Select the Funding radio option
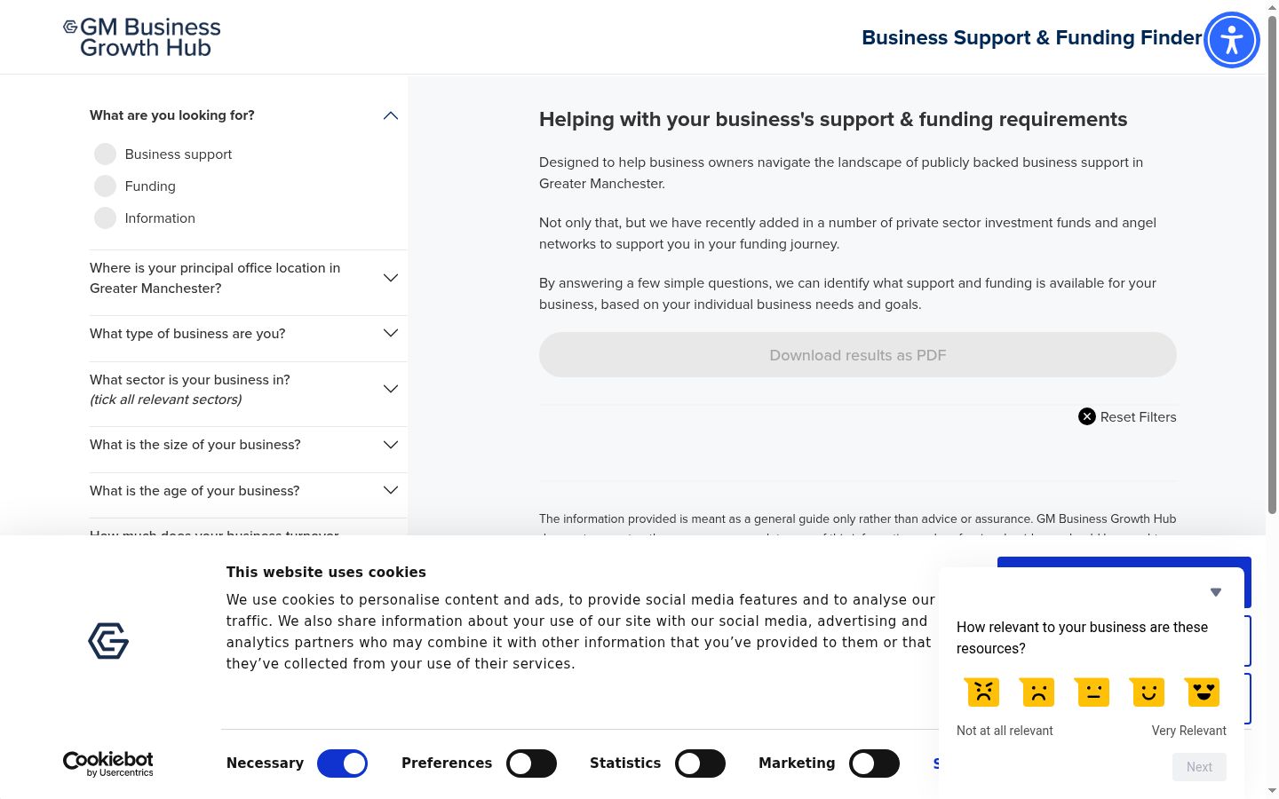Viewport: 1279px width, 799px height. point(105,186)
